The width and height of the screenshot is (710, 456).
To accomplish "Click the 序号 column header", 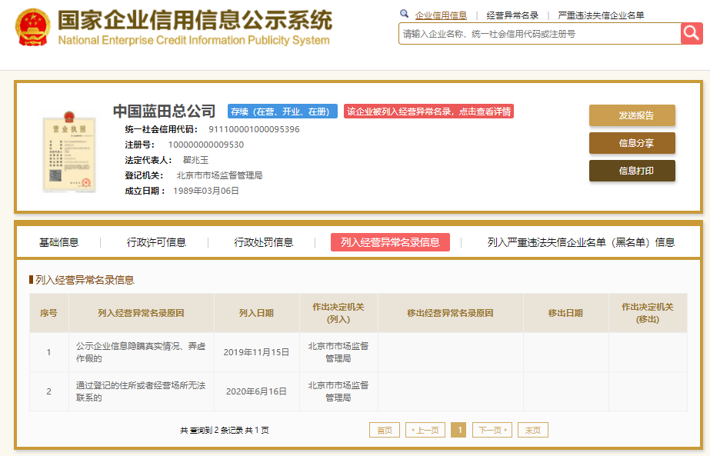I will 49,314.
